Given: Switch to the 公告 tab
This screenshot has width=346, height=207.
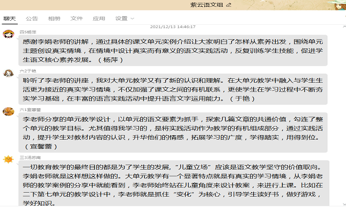Looking at the screenshot, I should click(x=32, y=18).
